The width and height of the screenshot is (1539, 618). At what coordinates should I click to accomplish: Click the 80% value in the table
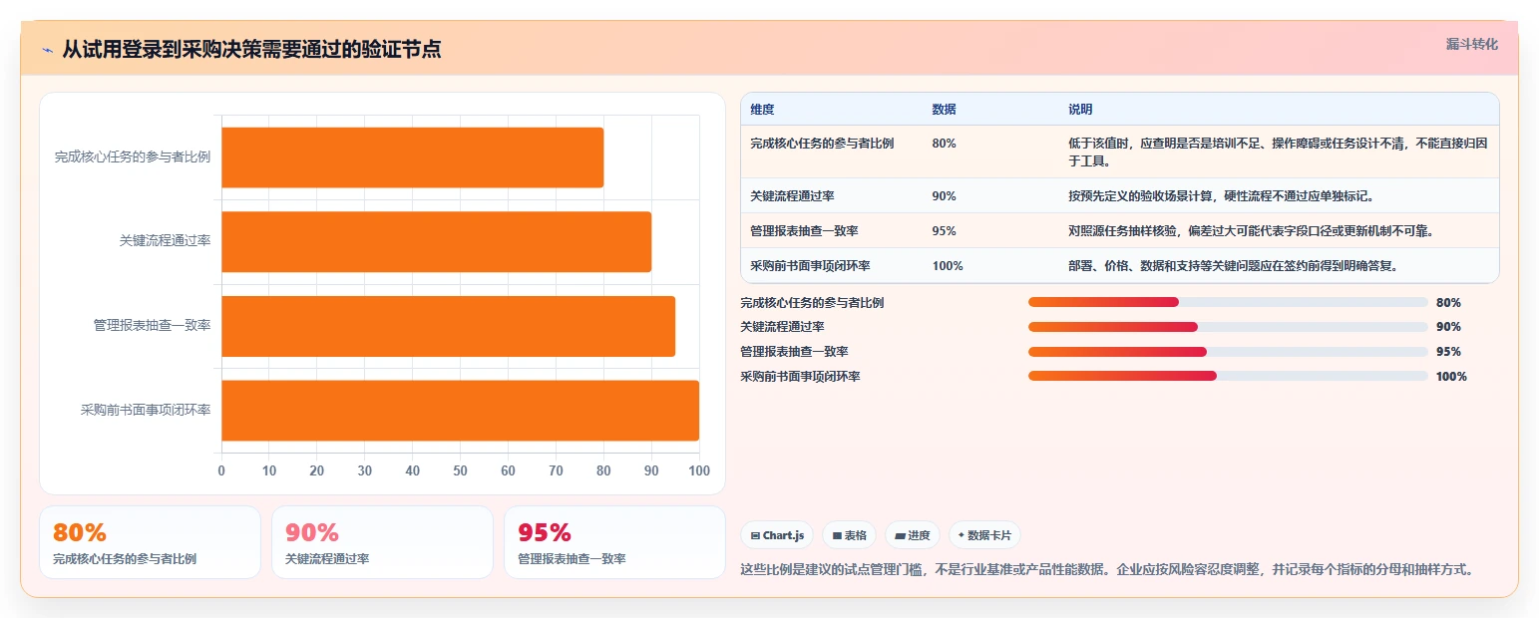pyautogui.click(x=944, y=144)
